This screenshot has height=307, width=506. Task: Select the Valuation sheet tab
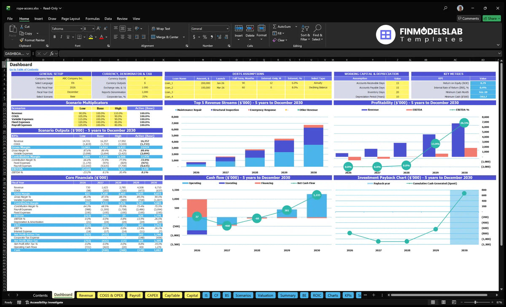click(265, 295)
